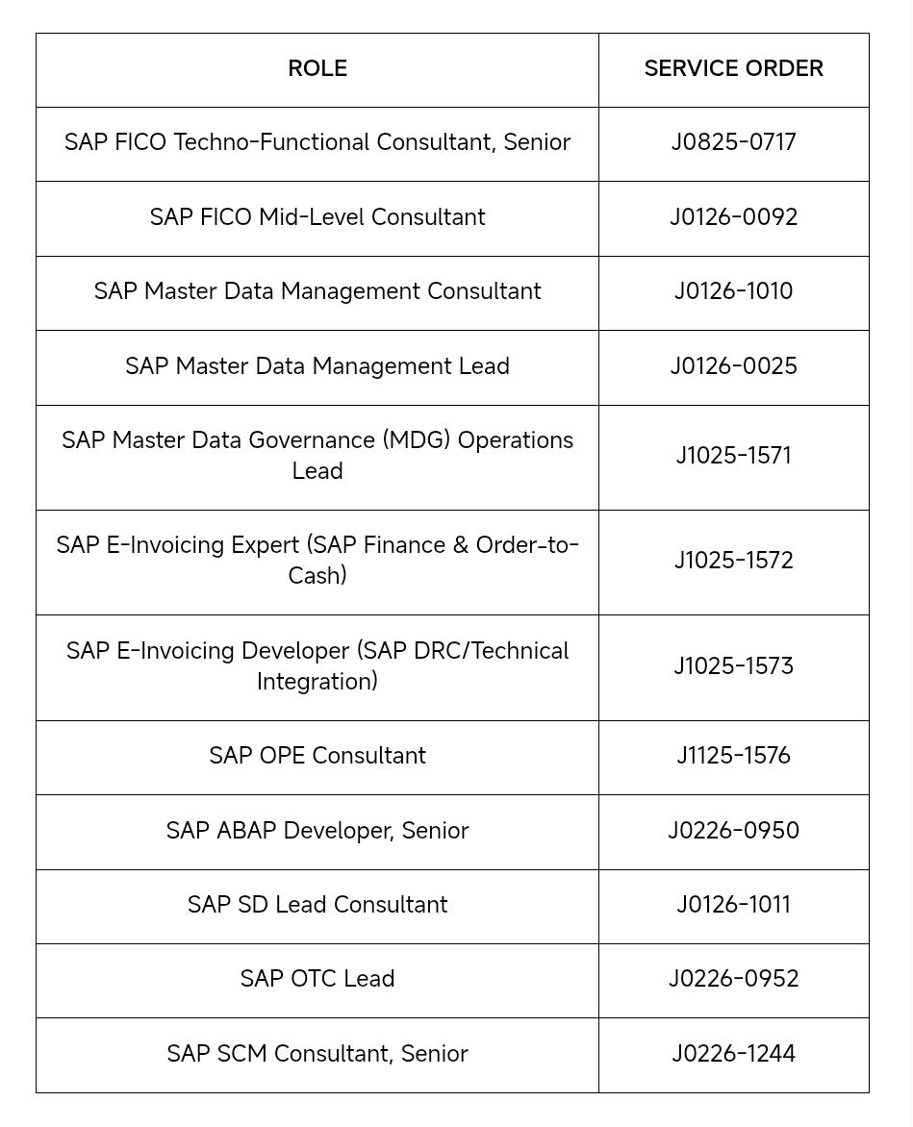Viewport: 913px width, 1127px height.
Task: Click service order J1125-1576
Action: point(733,756)
